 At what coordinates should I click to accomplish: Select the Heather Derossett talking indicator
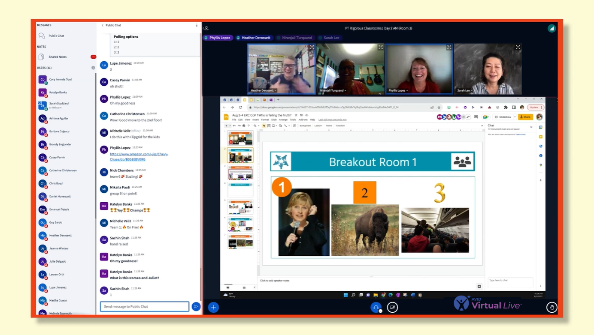[x=254, y=38]
